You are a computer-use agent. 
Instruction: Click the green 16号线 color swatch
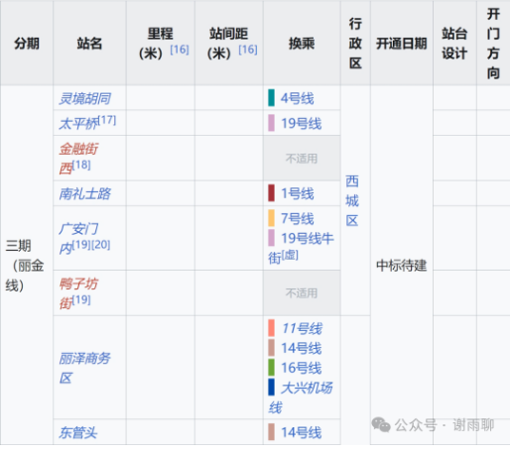click(271, 368)
